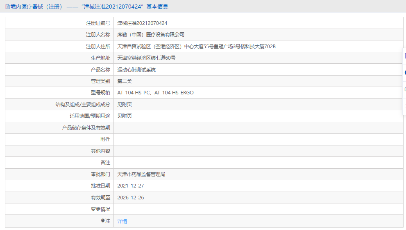This screenshot has height=230, width=406.
Task: Click the 生产地址 label
Action: 100,58
